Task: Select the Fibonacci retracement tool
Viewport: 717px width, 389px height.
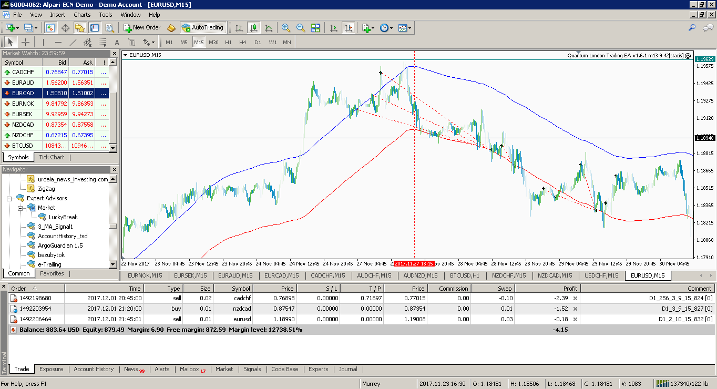Action: point(102,42)
